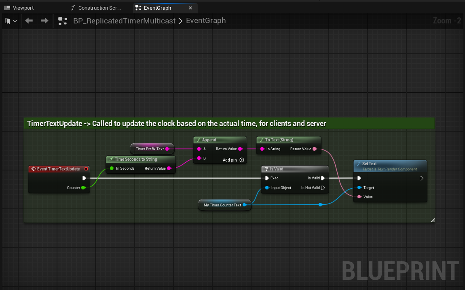The height and width of the screenshot is (290, 465).
Task: Click exec output pin on Set Text
Action: 421,178
